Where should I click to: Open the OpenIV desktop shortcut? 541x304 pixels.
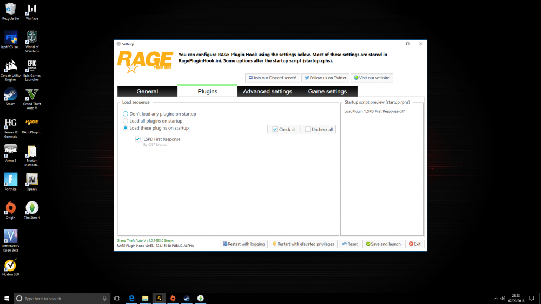click(32, 182)
